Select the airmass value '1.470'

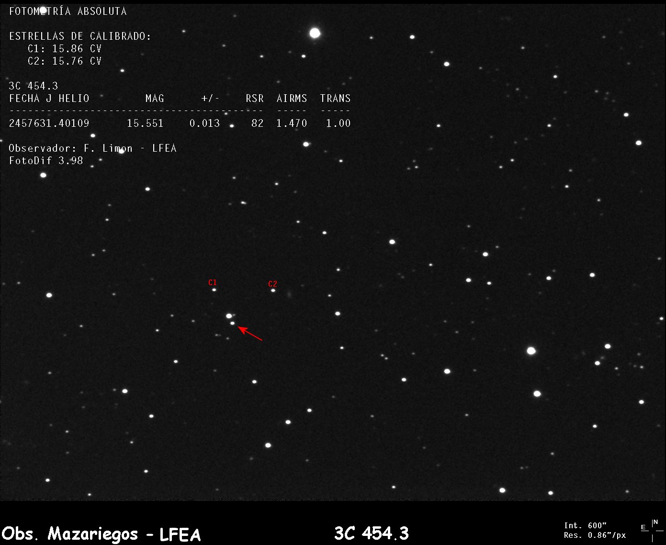[x=292, y=123]
